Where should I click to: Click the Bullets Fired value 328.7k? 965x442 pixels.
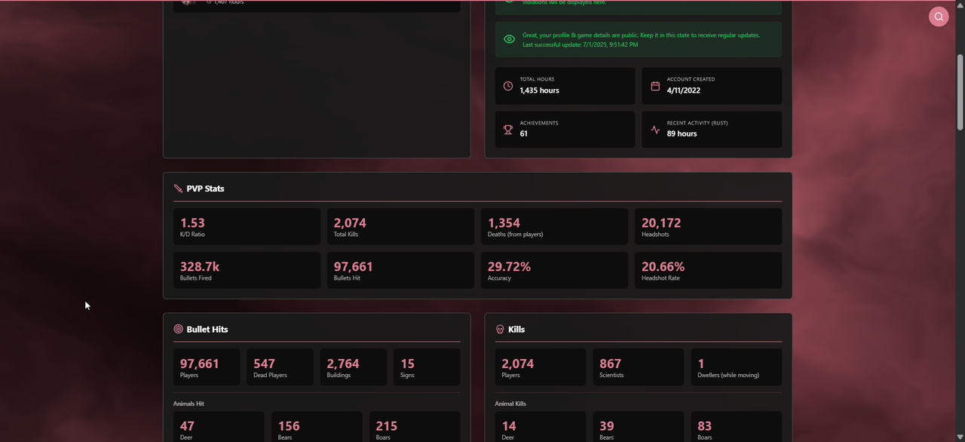[200, 266]
